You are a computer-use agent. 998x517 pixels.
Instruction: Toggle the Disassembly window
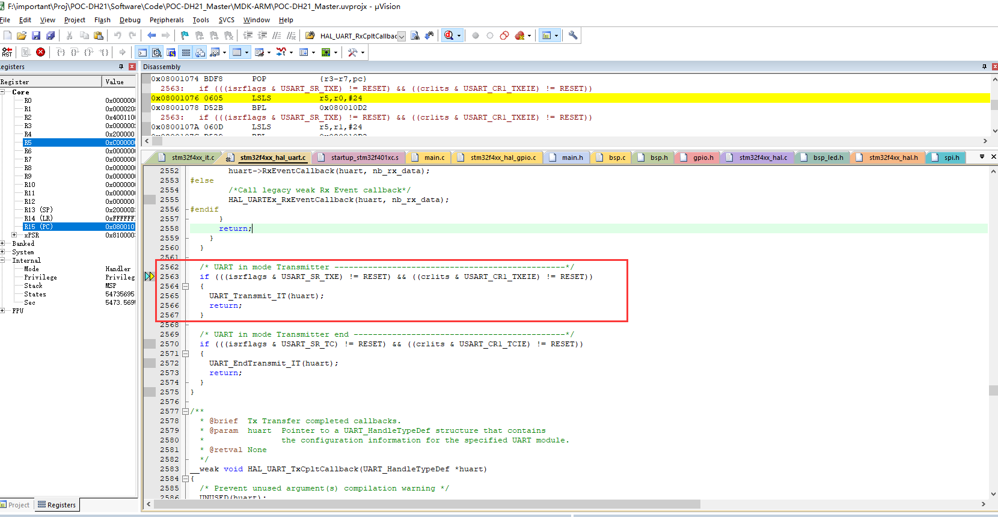click(156, 52)
